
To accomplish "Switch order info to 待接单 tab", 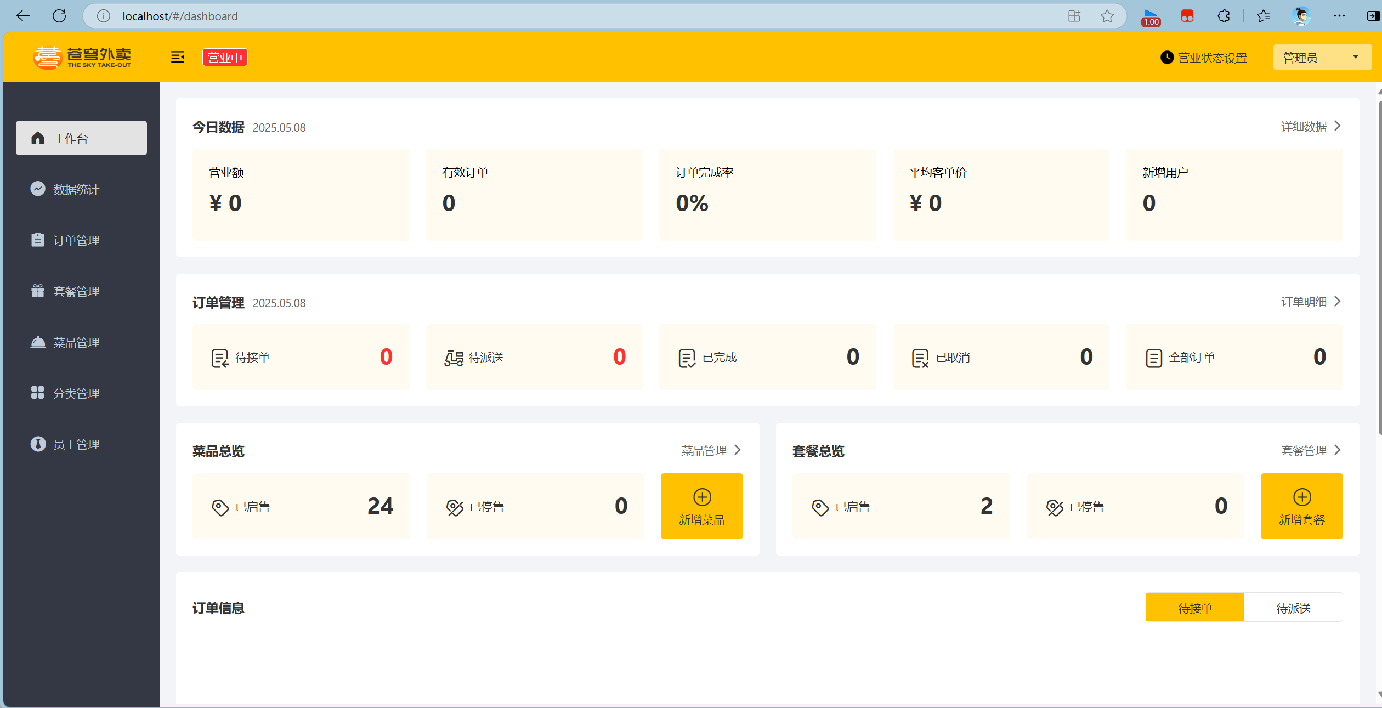I will 1194,608.
